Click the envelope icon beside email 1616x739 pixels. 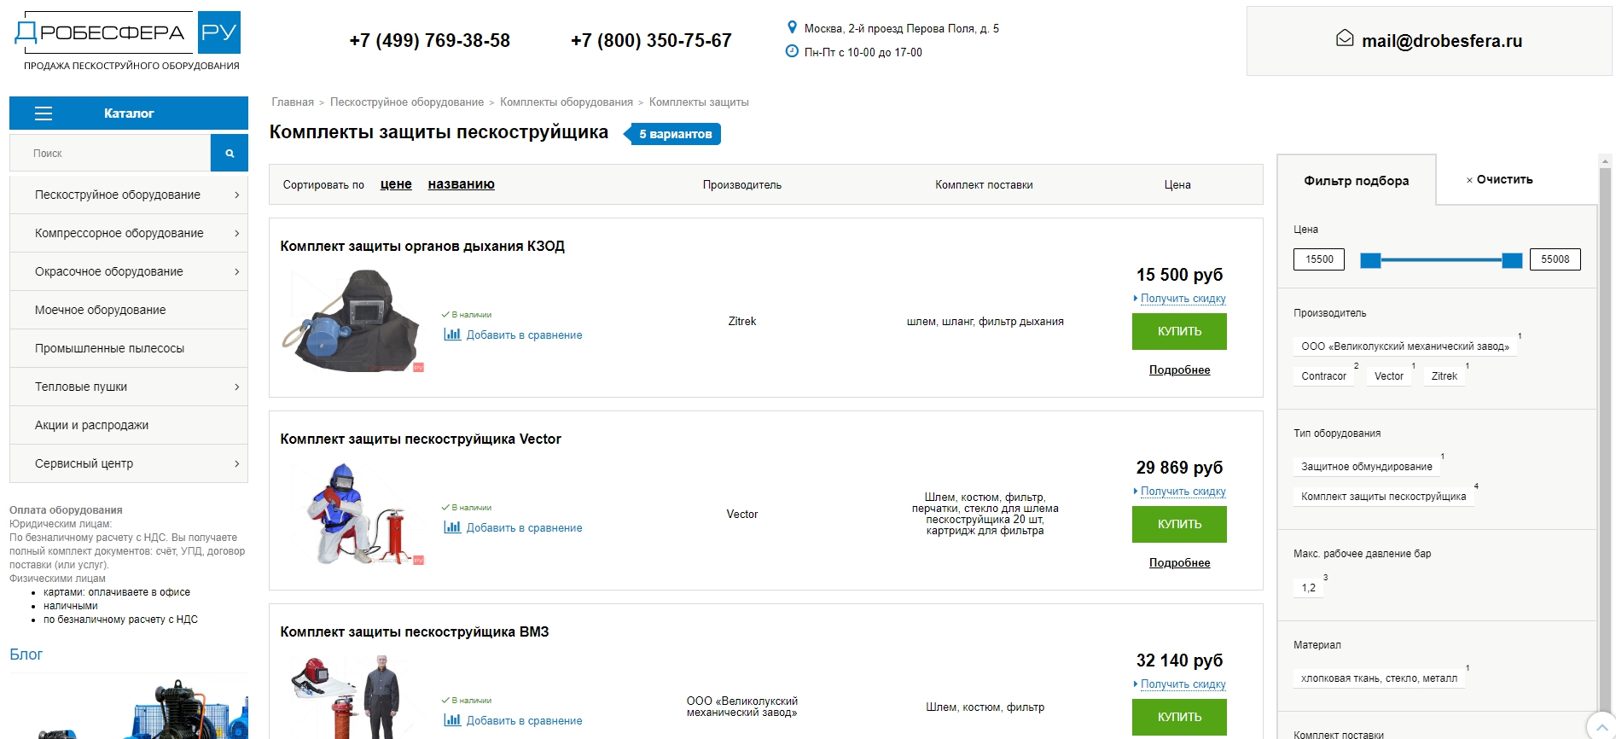[x=1345, y=38]
